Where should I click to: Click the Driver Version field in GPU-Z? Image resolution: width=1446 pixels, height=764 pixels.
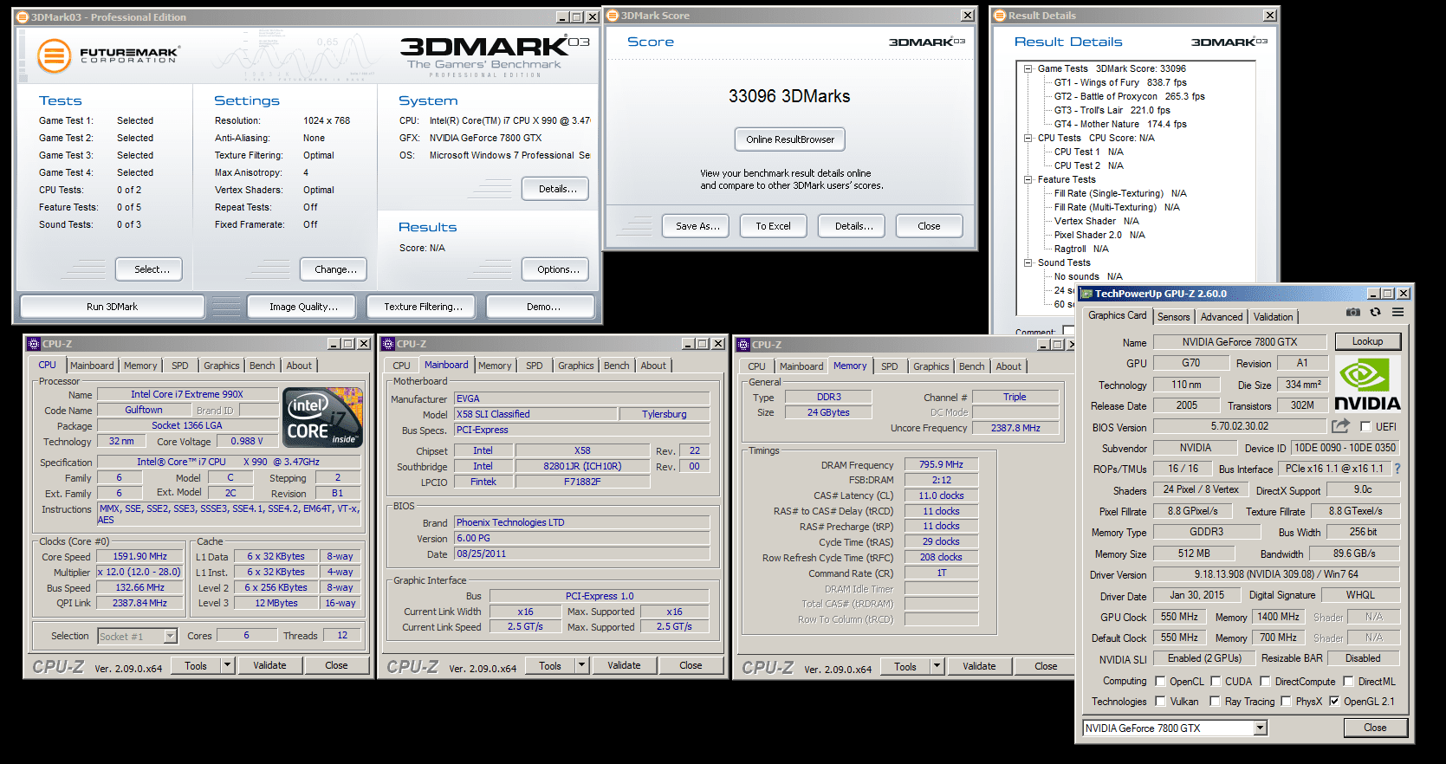[1276, 574]
